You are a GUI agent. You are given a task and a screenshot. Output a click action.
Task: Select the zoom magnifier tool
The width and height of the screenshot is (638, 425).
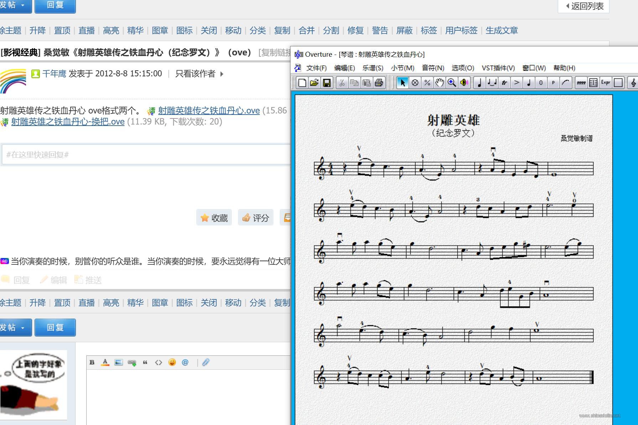point(452,83)
